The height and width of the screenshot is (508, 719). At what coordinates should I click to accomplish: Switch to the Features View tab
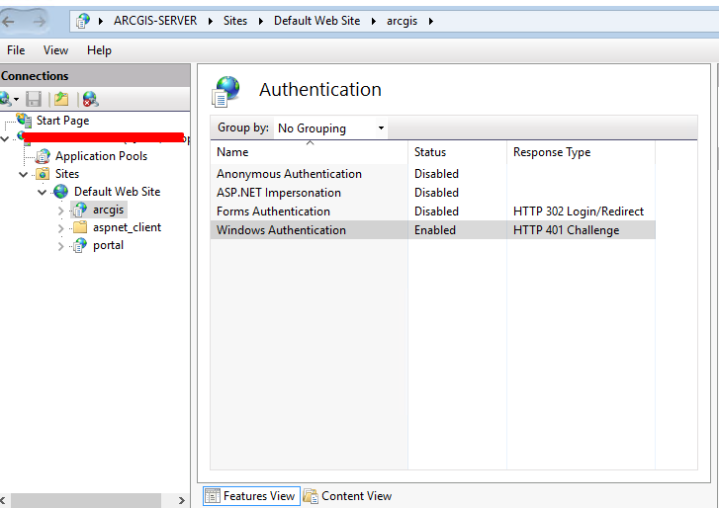[251, 496]
